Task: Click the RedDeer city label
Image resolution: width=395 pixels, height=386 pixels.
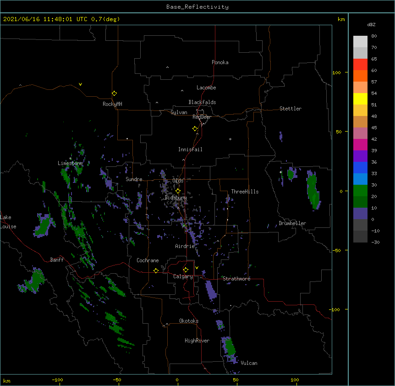Action: point(202,117)
